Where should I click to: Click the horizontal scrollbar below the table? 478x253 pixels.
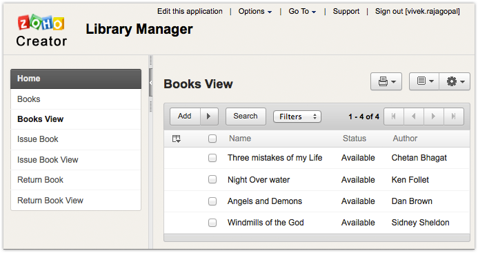coord(317,237)
